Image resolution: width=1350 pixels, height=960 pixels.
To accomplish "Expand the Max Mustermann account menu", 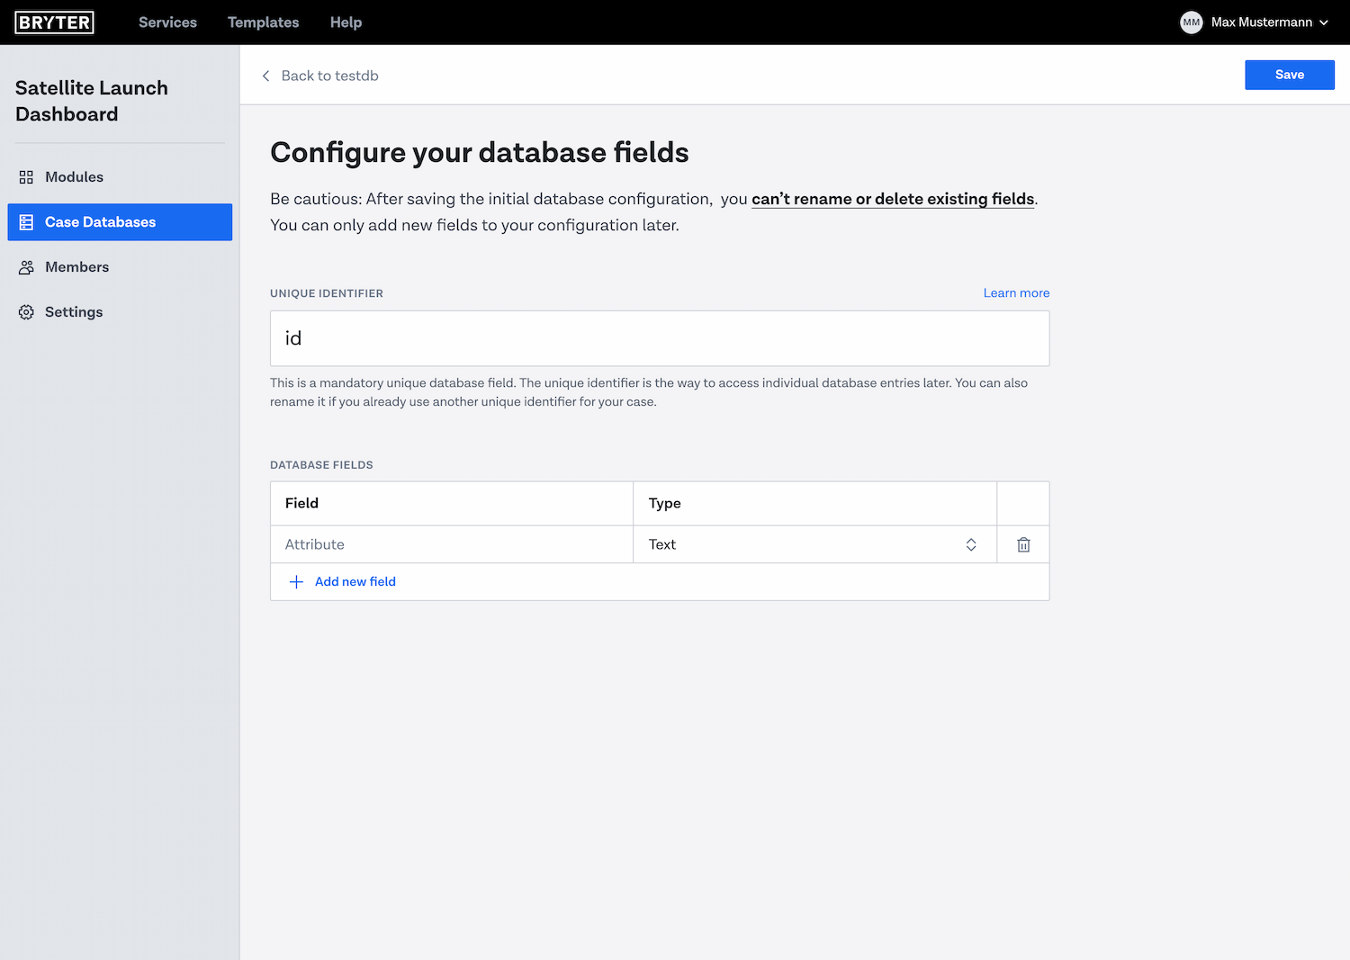I will tap(1324, 22).
